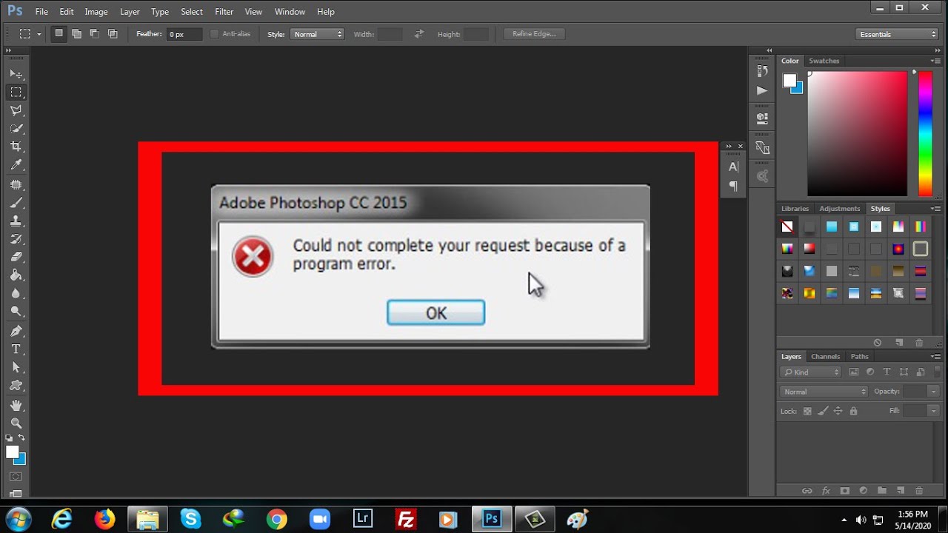Select the Crop tool
Screen dimensions: 948x533
[x=16, y=147]
